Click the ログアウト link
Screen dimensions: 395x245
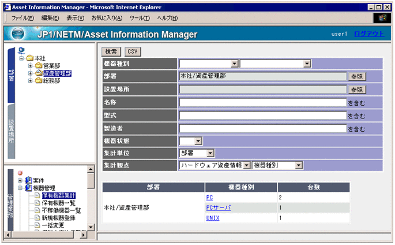click(x=369, y=34)
